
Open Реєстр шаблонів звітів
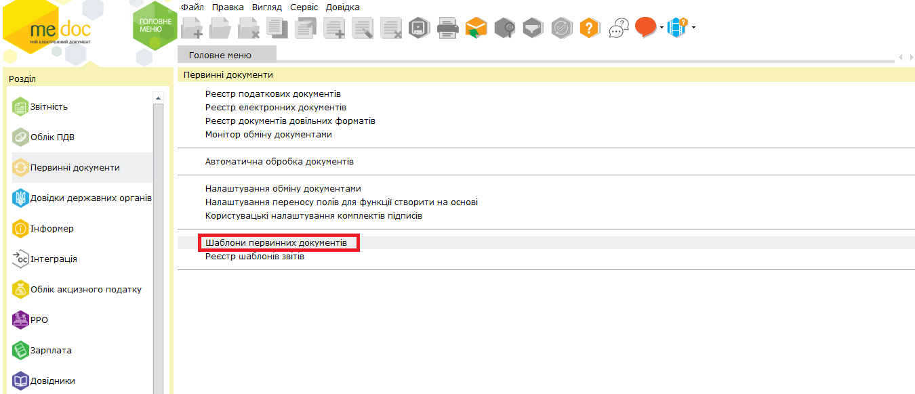255,257
